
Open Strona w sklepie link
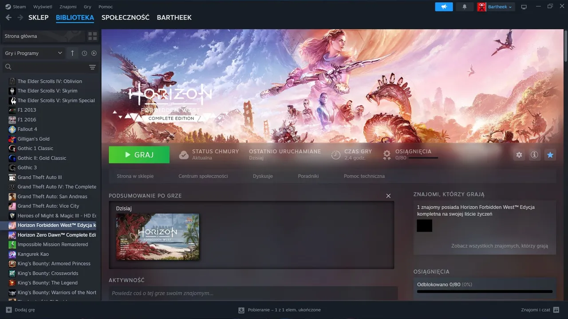click(x=135, y=176)
